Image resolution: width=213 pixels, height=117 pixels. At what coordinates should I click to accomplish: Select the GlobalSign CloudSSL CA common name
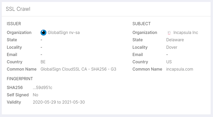coord(78,69)
